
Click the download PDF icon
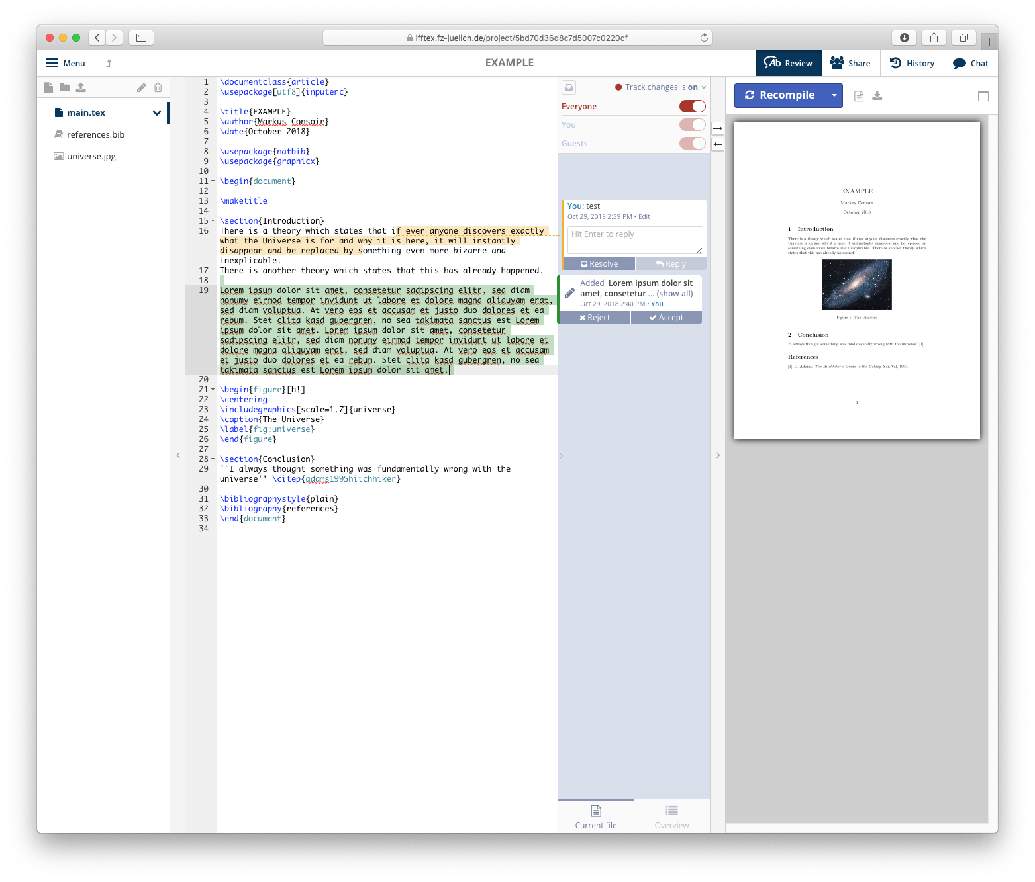coord(877,96)
